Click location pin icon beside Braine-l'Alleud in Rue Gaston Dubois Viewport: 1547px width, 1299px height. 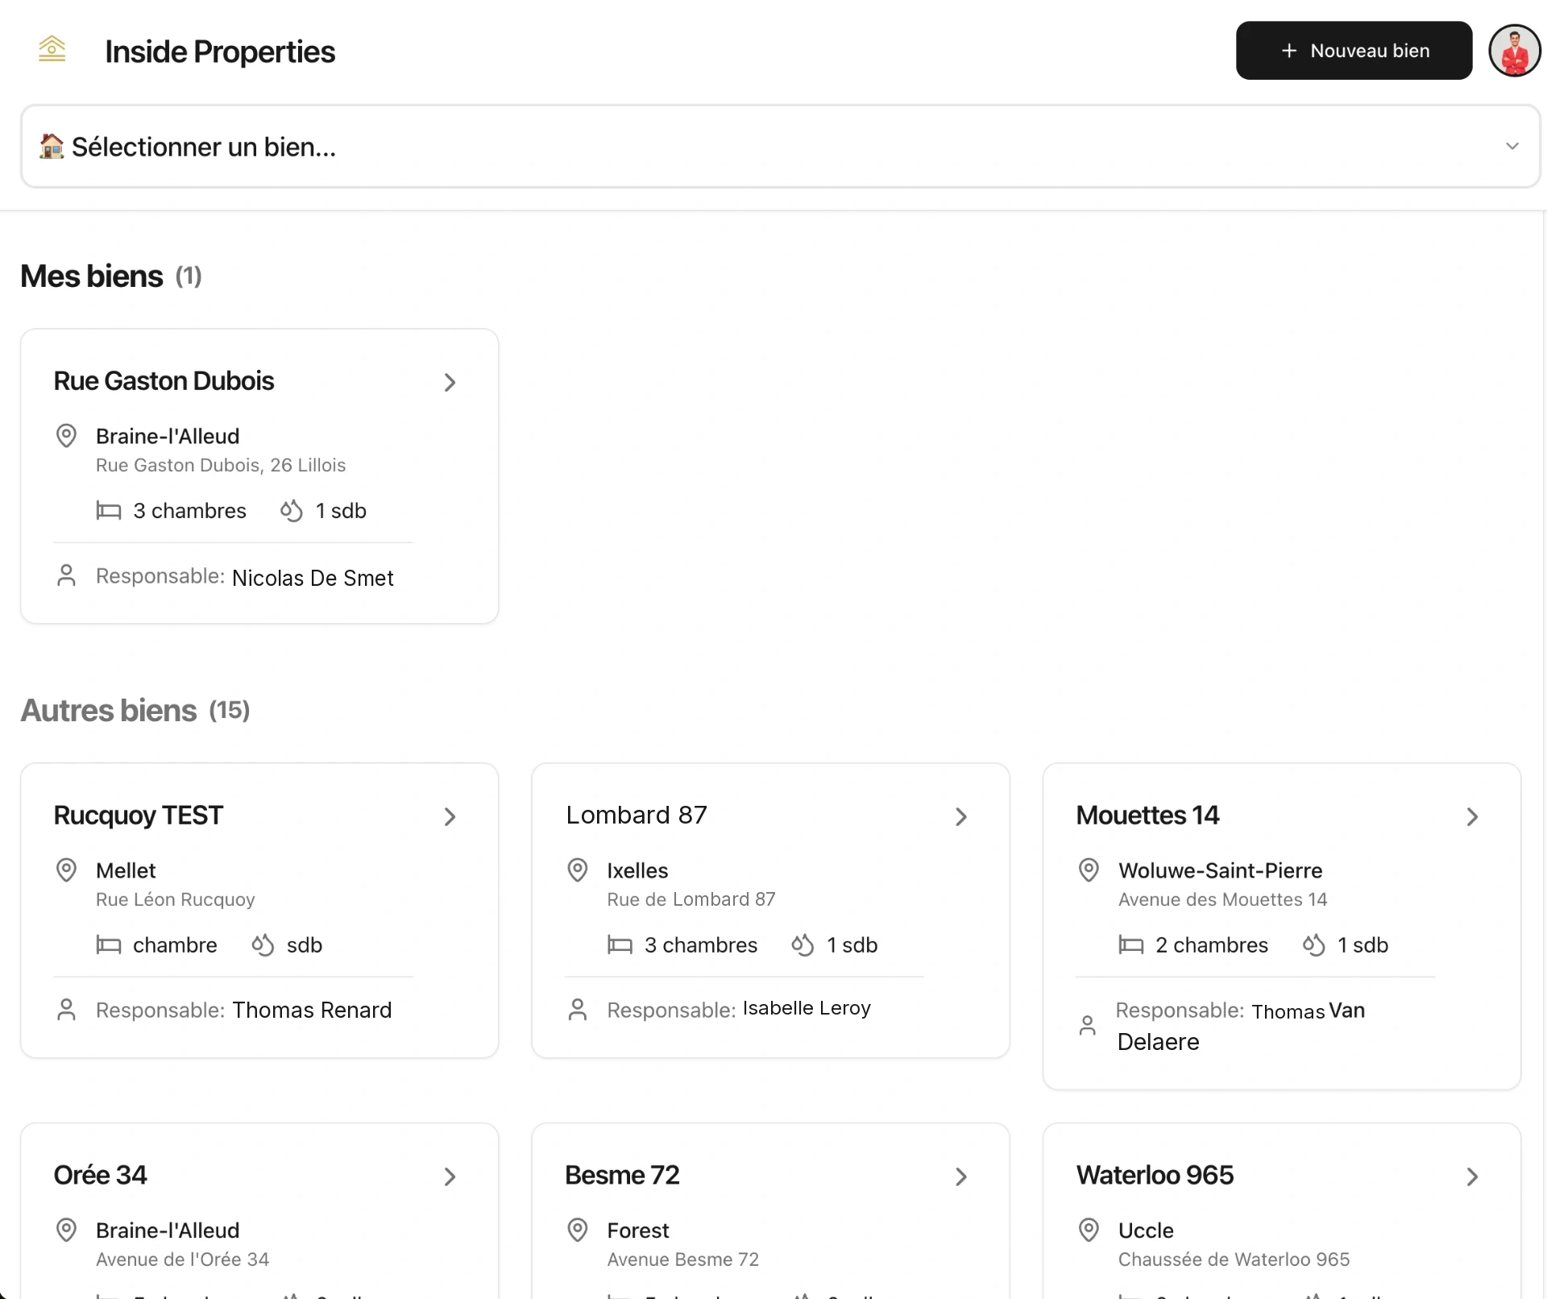tap(66, 435)
